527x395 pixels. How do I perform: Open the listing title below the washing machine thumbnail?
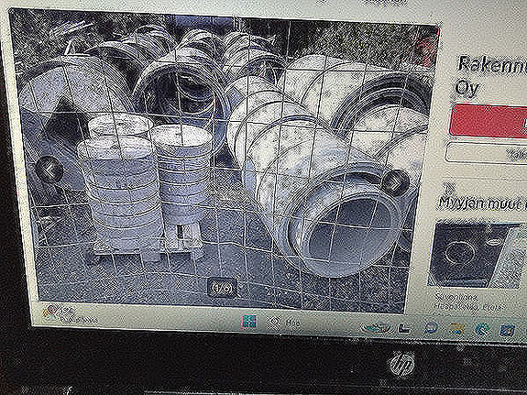(469, 302)
